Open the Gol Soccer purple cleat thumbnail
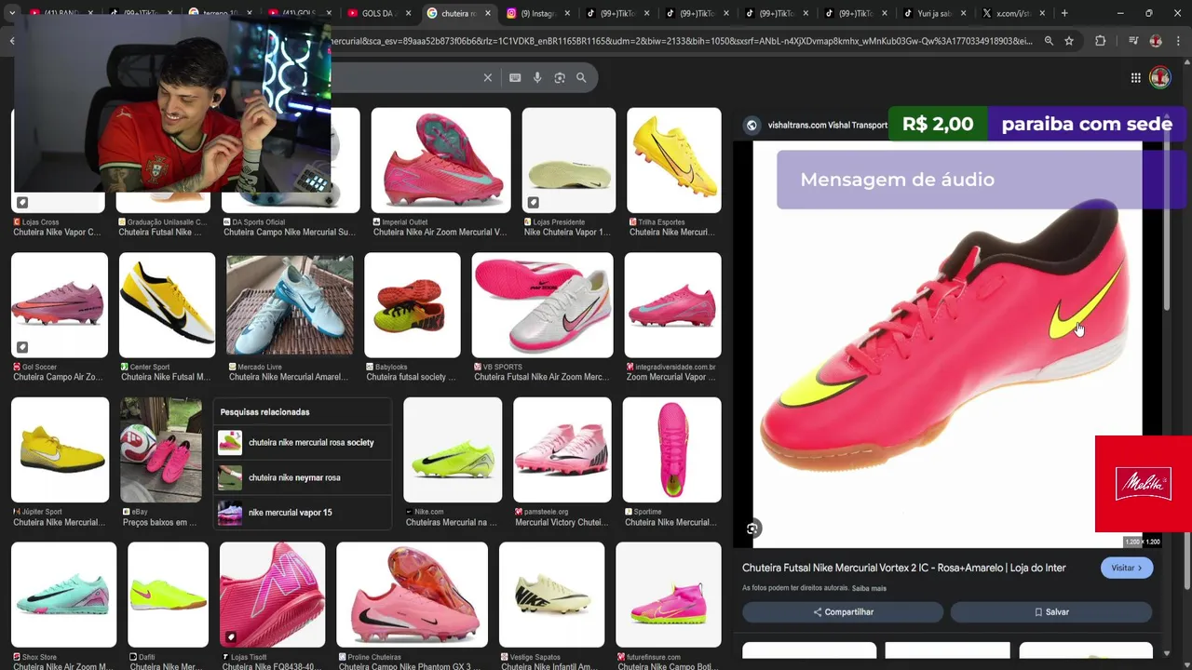Image resolution: width=1192 pixels, height=670 pixels. point(60,305)
